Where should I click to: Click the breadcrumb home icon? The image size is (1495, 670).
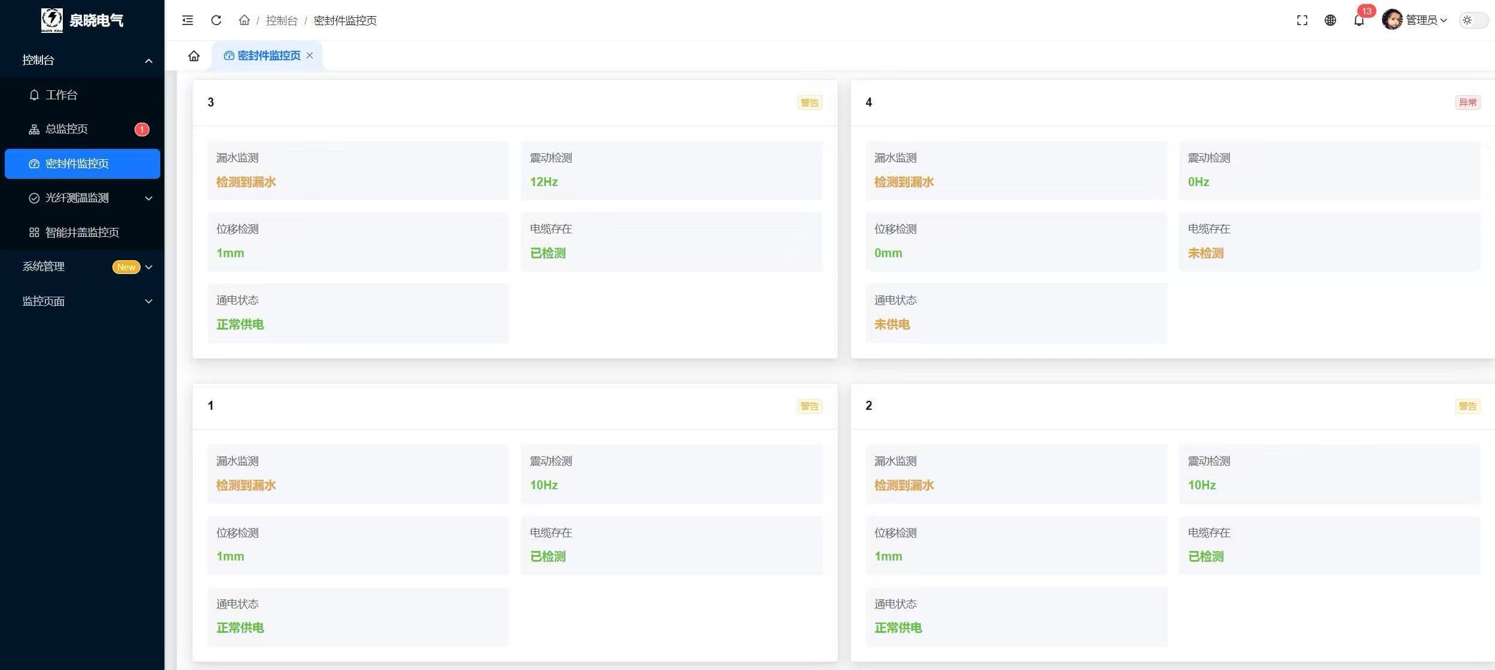[x=244, y=20]
